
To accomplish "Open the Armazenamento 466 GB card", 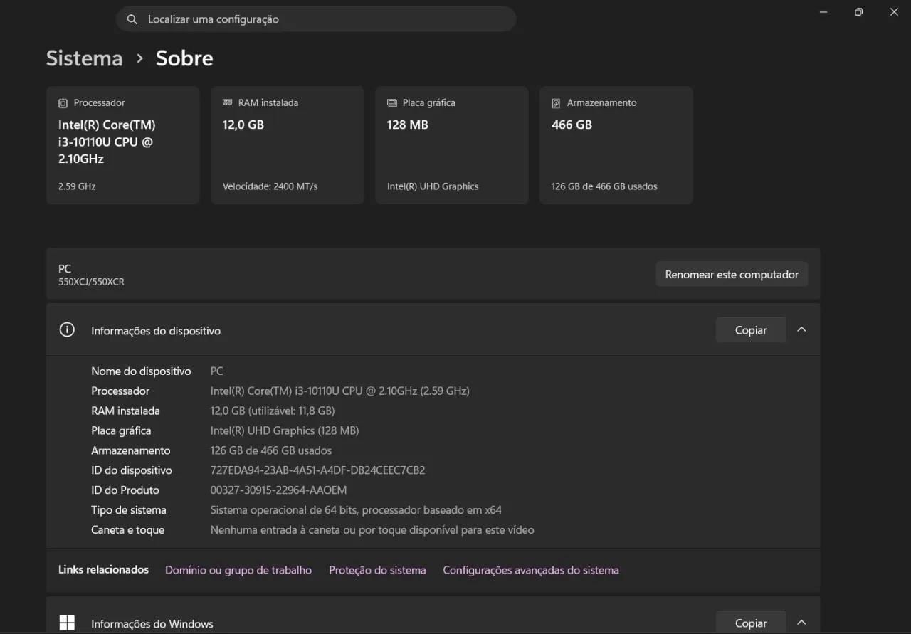I will 616,145.
